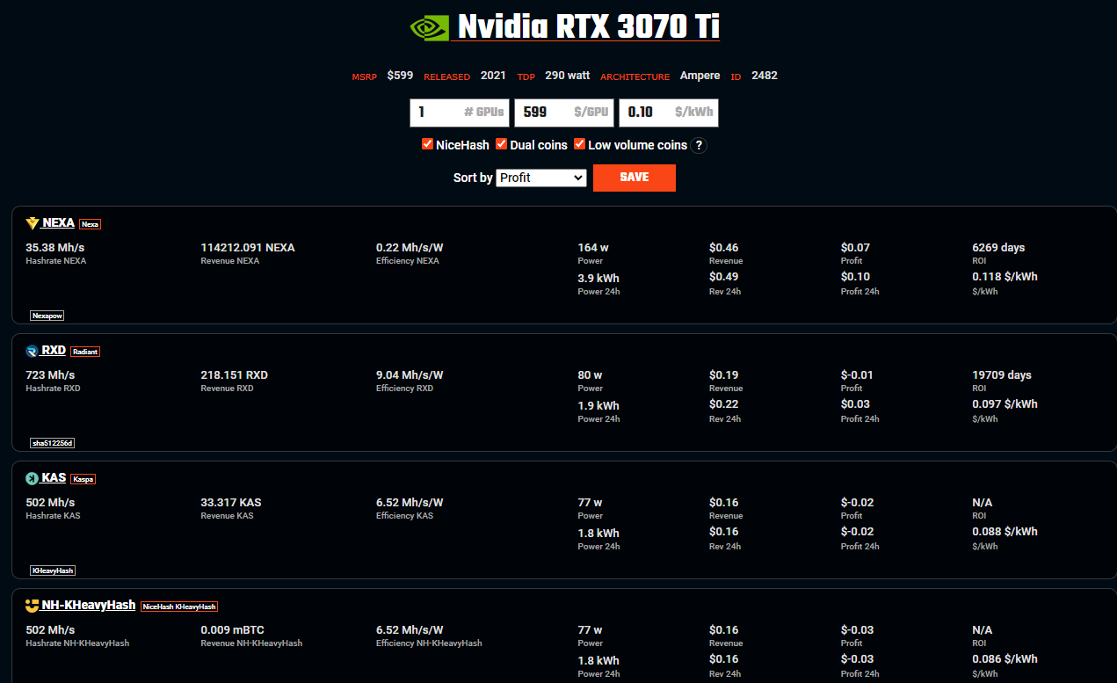Click the 0.118 $/kWh value
This screenshot has width=1117, height=683.
point(1005,277)
